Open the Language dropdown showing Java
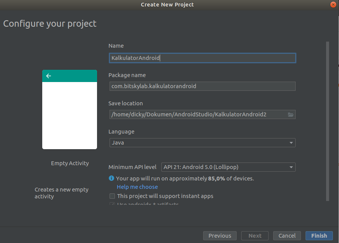 click(202, 143)
